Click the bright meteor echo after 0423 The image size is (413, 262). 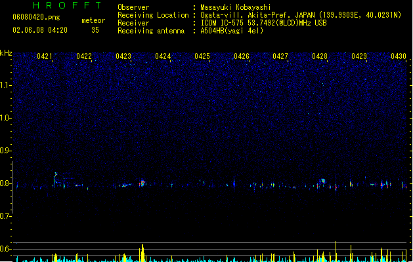[x=142, y=183]
